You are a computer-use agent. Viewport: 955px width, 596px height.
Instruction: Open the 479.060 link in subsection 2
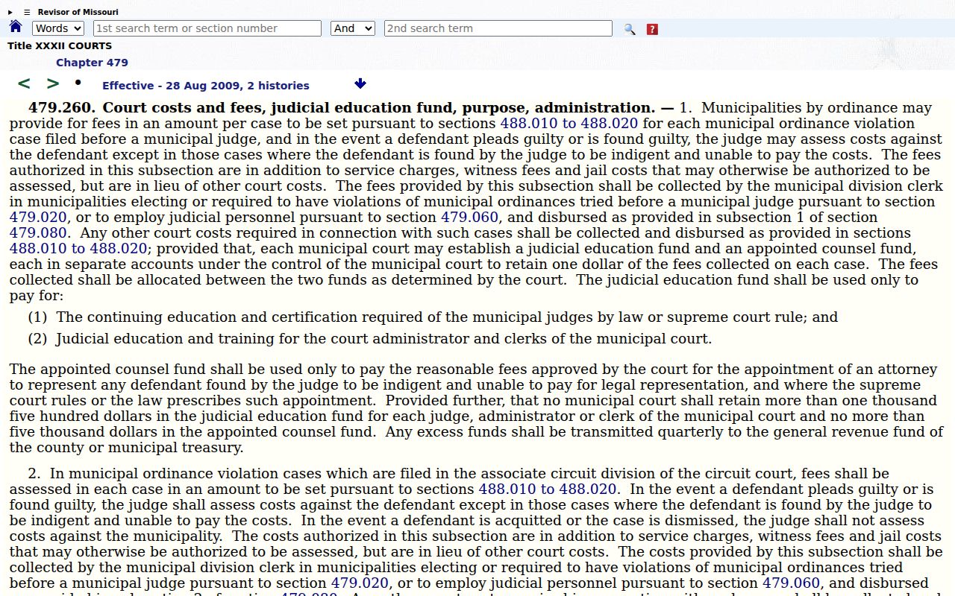[x=791, y=583]
